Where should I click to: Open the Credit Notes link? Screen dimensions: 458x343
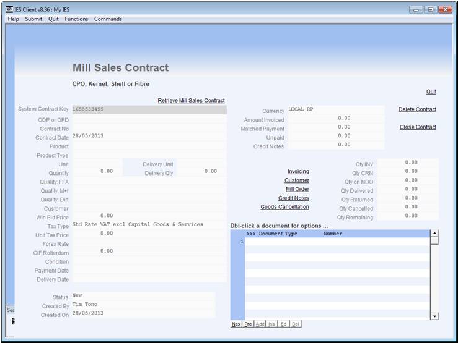pos(293,198)
